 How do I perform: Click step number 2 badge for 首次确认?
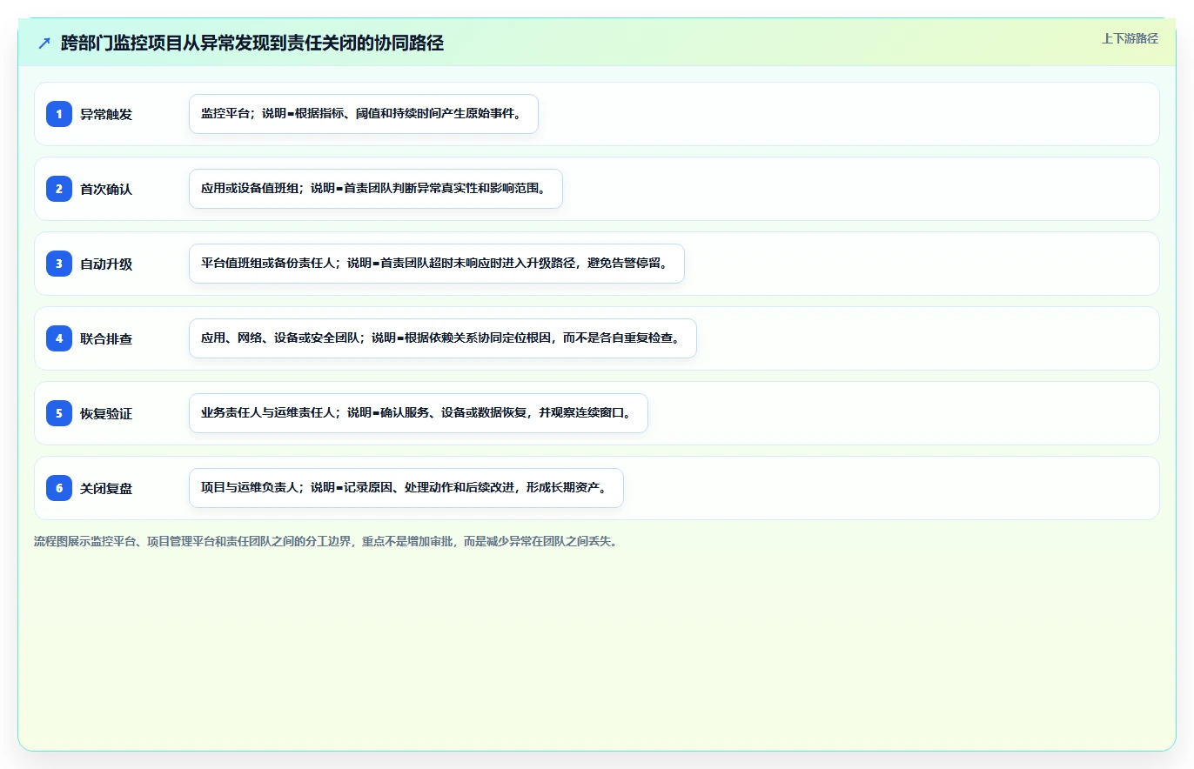59,189
